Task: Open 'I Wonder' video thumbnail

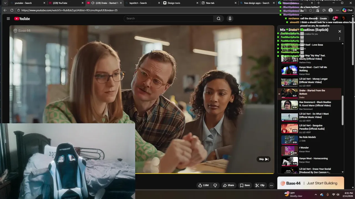Action: (x=290, y=151)
